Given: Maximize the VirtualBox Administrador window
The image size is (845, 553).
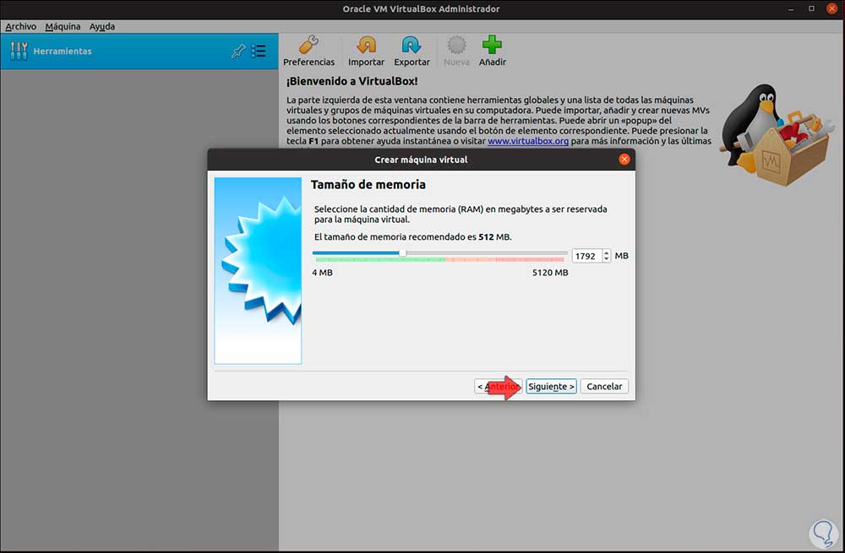Looking at the screenshot, I should tap(811, 8).
